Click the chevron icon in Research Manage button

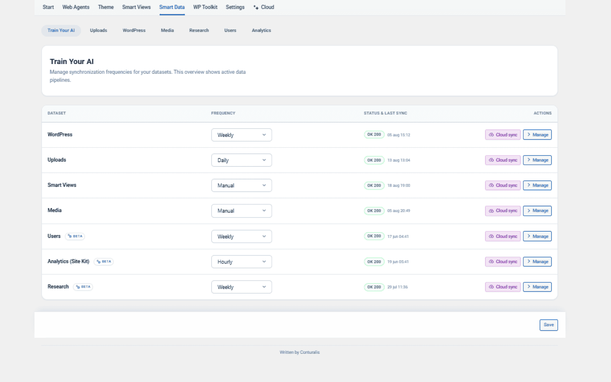click(x=529, y=287)
